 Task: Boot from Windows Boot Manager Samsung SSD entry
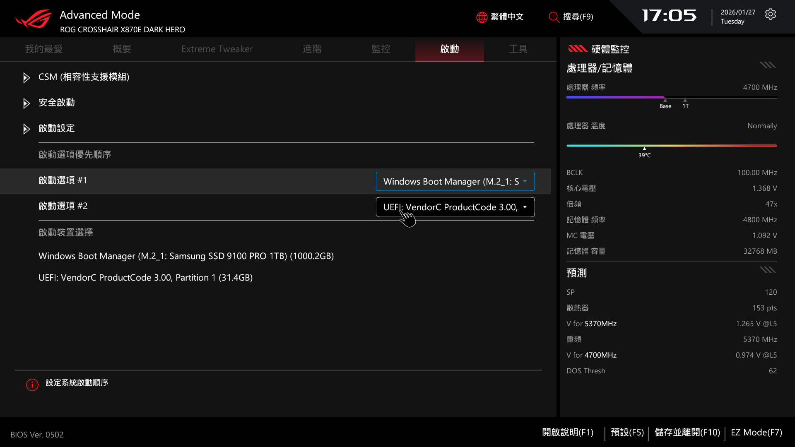(186, 256)
